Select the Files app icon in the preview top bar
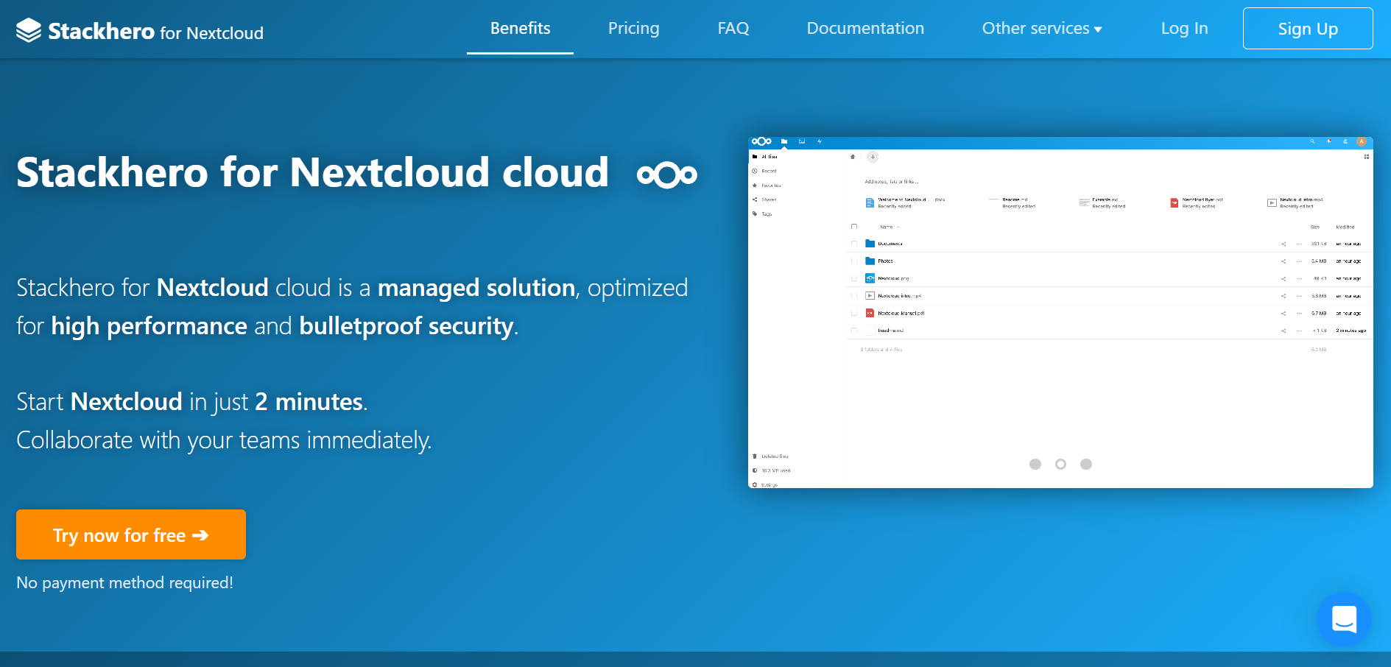This screenshot has width=1391, height=667. click(x=784, y=141)
